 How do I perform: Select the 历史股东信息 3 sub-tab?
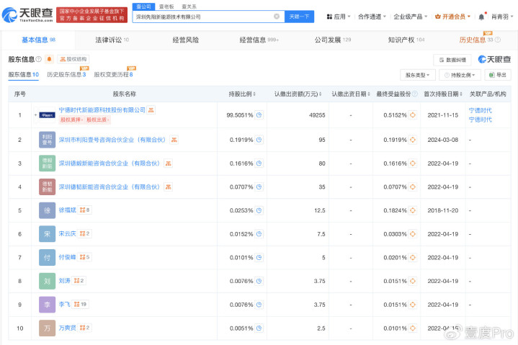(66, 75)
